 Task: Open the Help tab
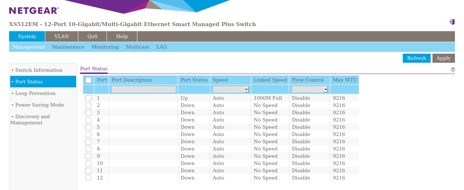tap(122, 36)
